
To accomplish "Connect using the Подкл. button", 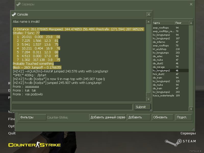I will [184, 117].
